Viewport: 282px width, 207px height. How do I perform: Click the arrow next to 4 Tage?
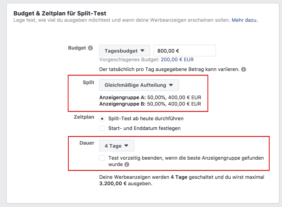click(x=126, y=146)
